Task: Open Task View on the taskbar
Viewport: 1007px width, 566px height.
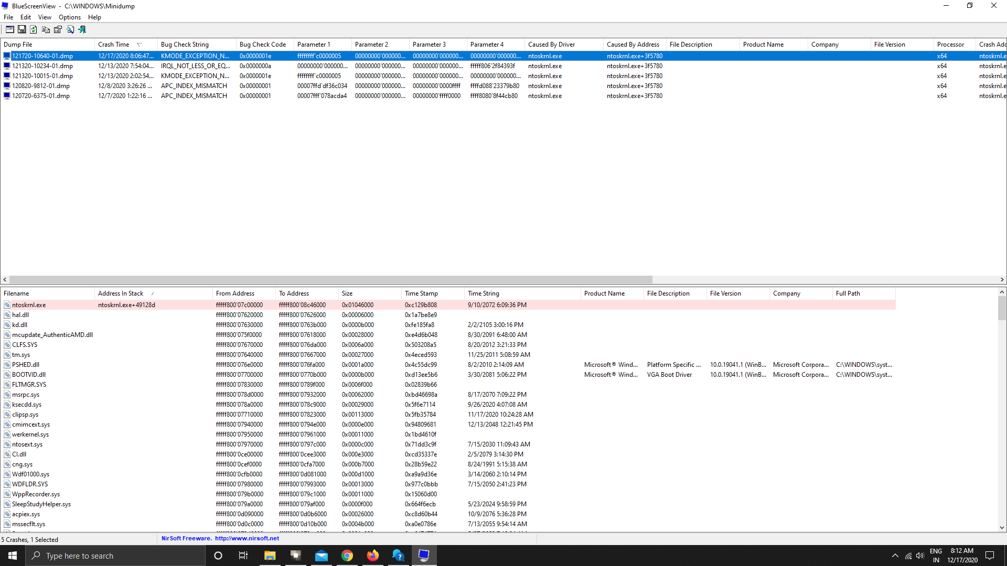Action: pyautogui.click(x=243, y=556)
